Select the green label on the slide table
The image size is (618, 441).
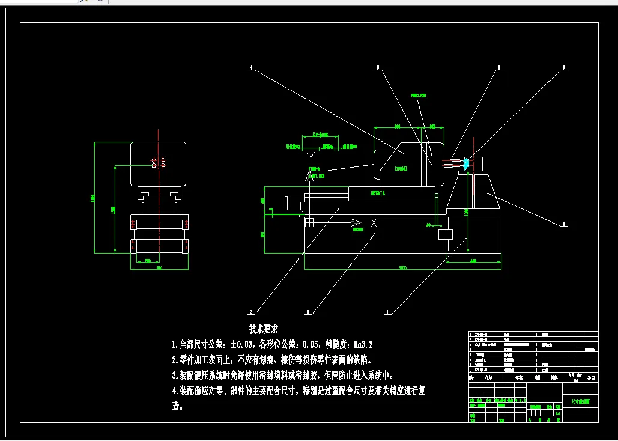click(x=378, y=193)
